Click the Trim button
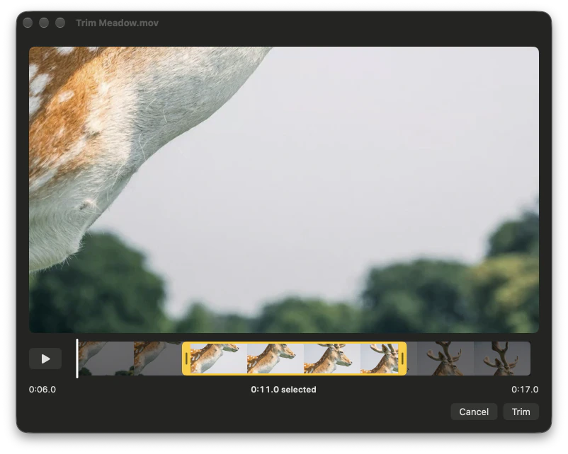This screenshot has height=454, width=568. pyautogui.click(x=521, y=412)
